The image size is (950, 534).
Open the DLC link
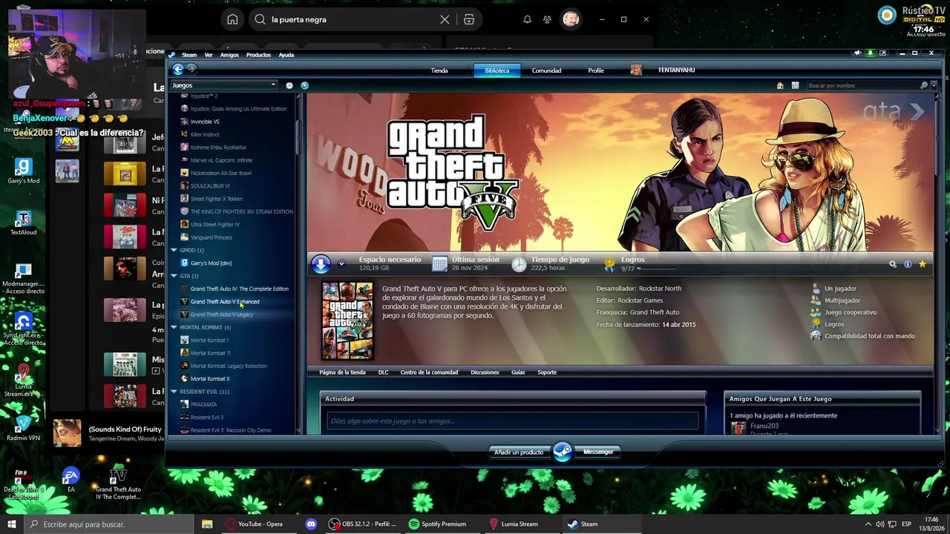[383, 372]
